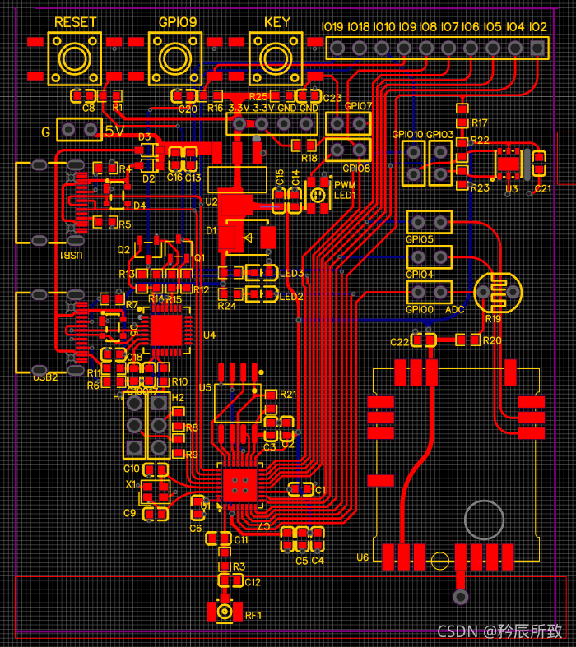Select the GPIO9 push-button footprint
Viewport: 576px width, 647px height.
175,58
